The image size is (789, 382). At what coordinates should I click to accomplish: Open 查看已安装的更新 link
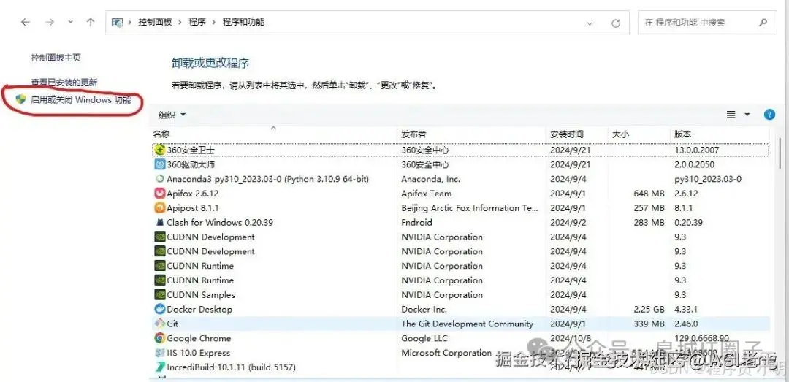(x=64, y=82)
